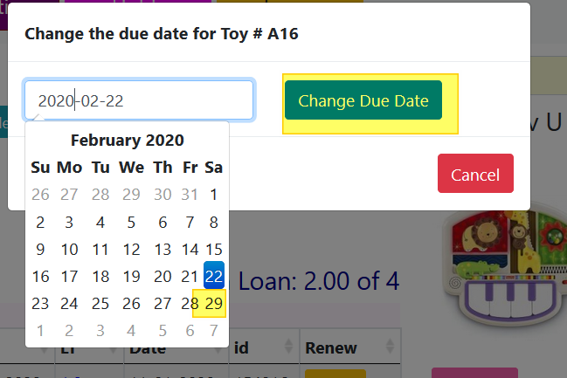Choose Monday February 3
Image resolution: width=567 pixels, height=378 pixels.
click(x=69, y=222)
